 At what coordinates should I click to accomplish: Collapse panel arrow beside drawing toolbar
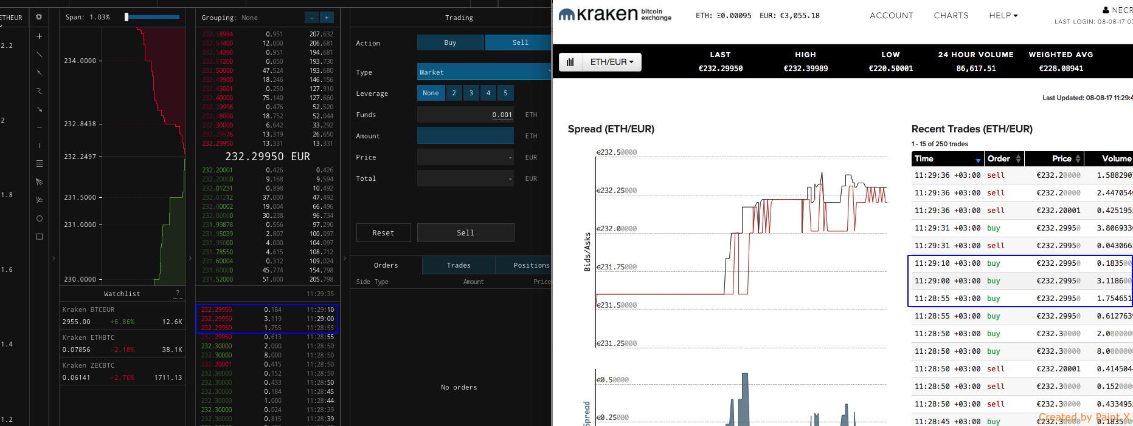[x=54, y=258]
